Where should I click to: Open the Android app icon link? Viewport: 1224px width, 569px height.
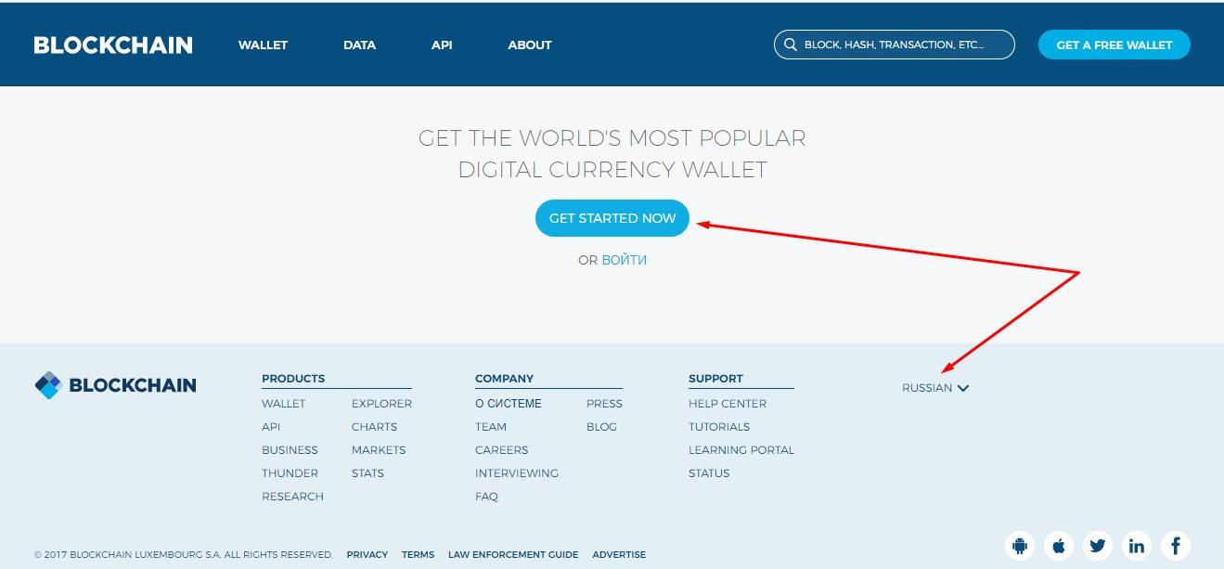coord(1020,545)
